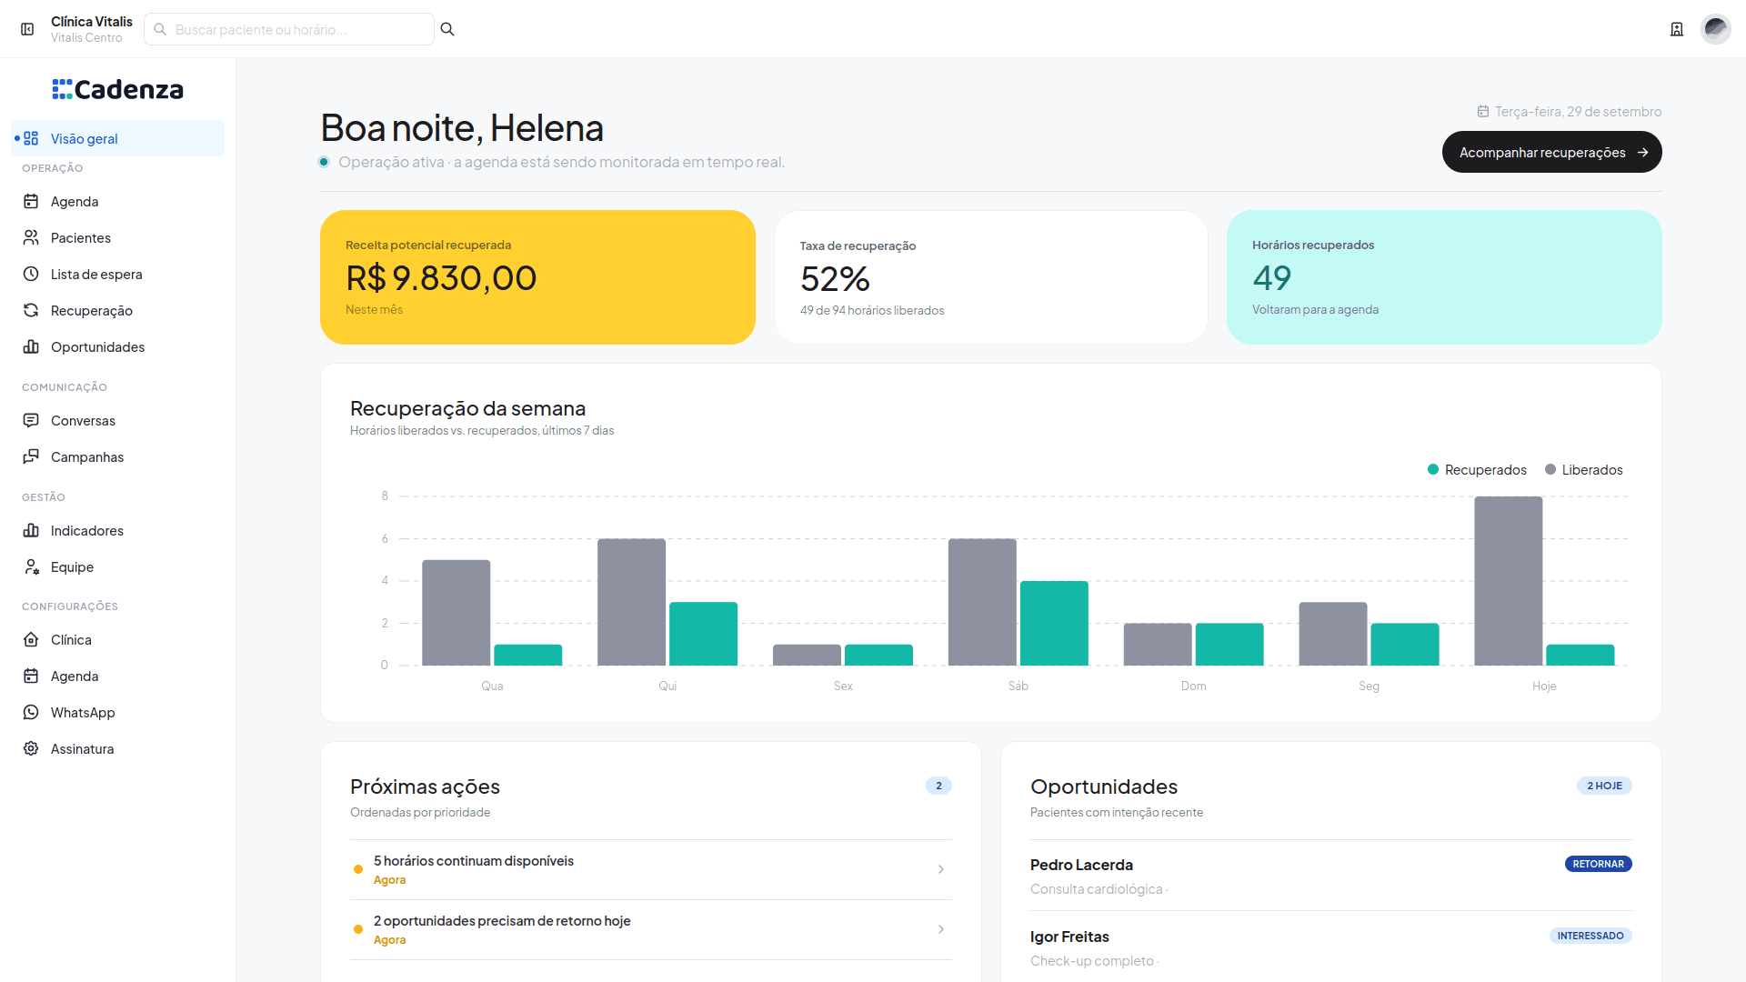Click the Oportunidades chart icon
1746x982 pixels.
(x=31, y=346)
